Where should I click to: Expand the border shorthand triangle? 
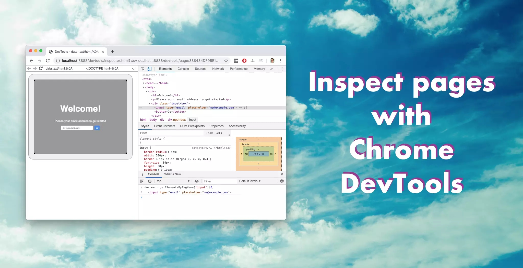tap(157, 159)
